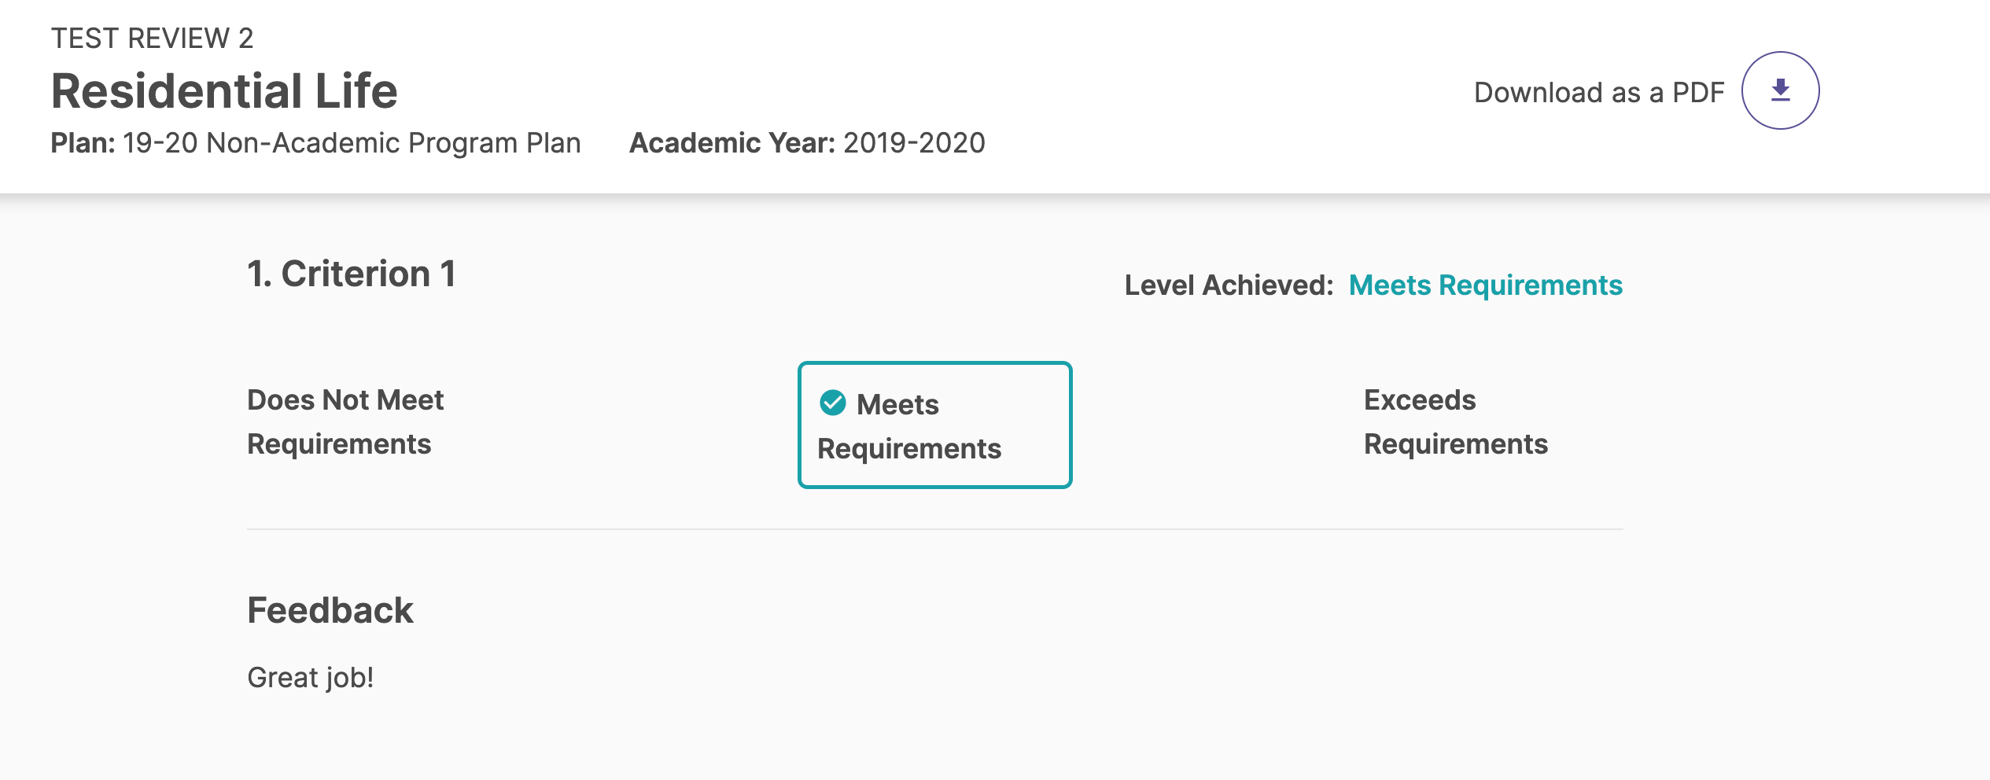Click the "Academic Year:" label
The width and height of the screenshot is (1990, 780).
pyautogui.click(x=732, y=143)
